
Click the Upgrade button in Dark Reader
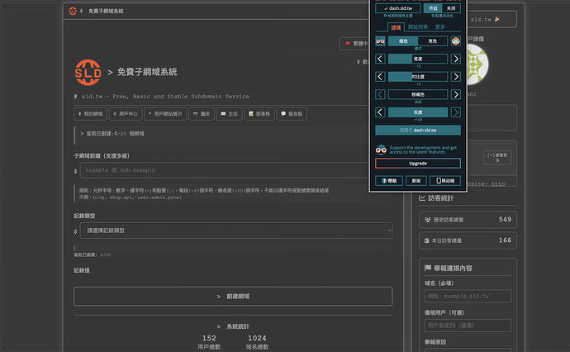[x=418, y=164]
